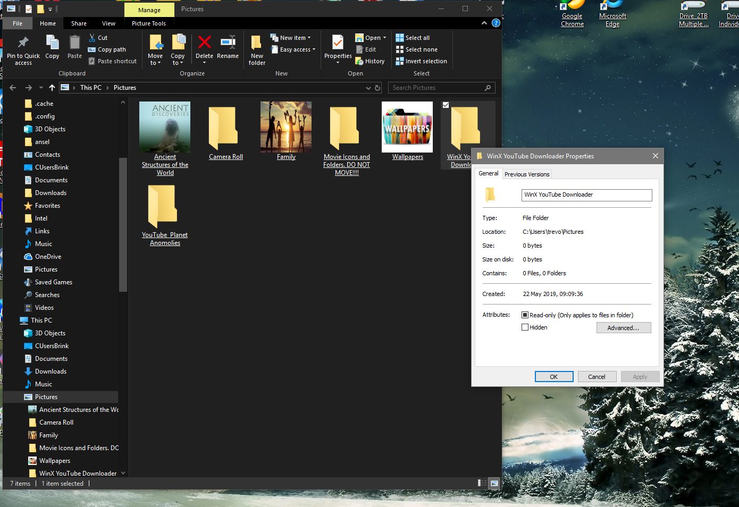Collapse the ribbon with the chevron
The image size is (739, 507).
484,23
